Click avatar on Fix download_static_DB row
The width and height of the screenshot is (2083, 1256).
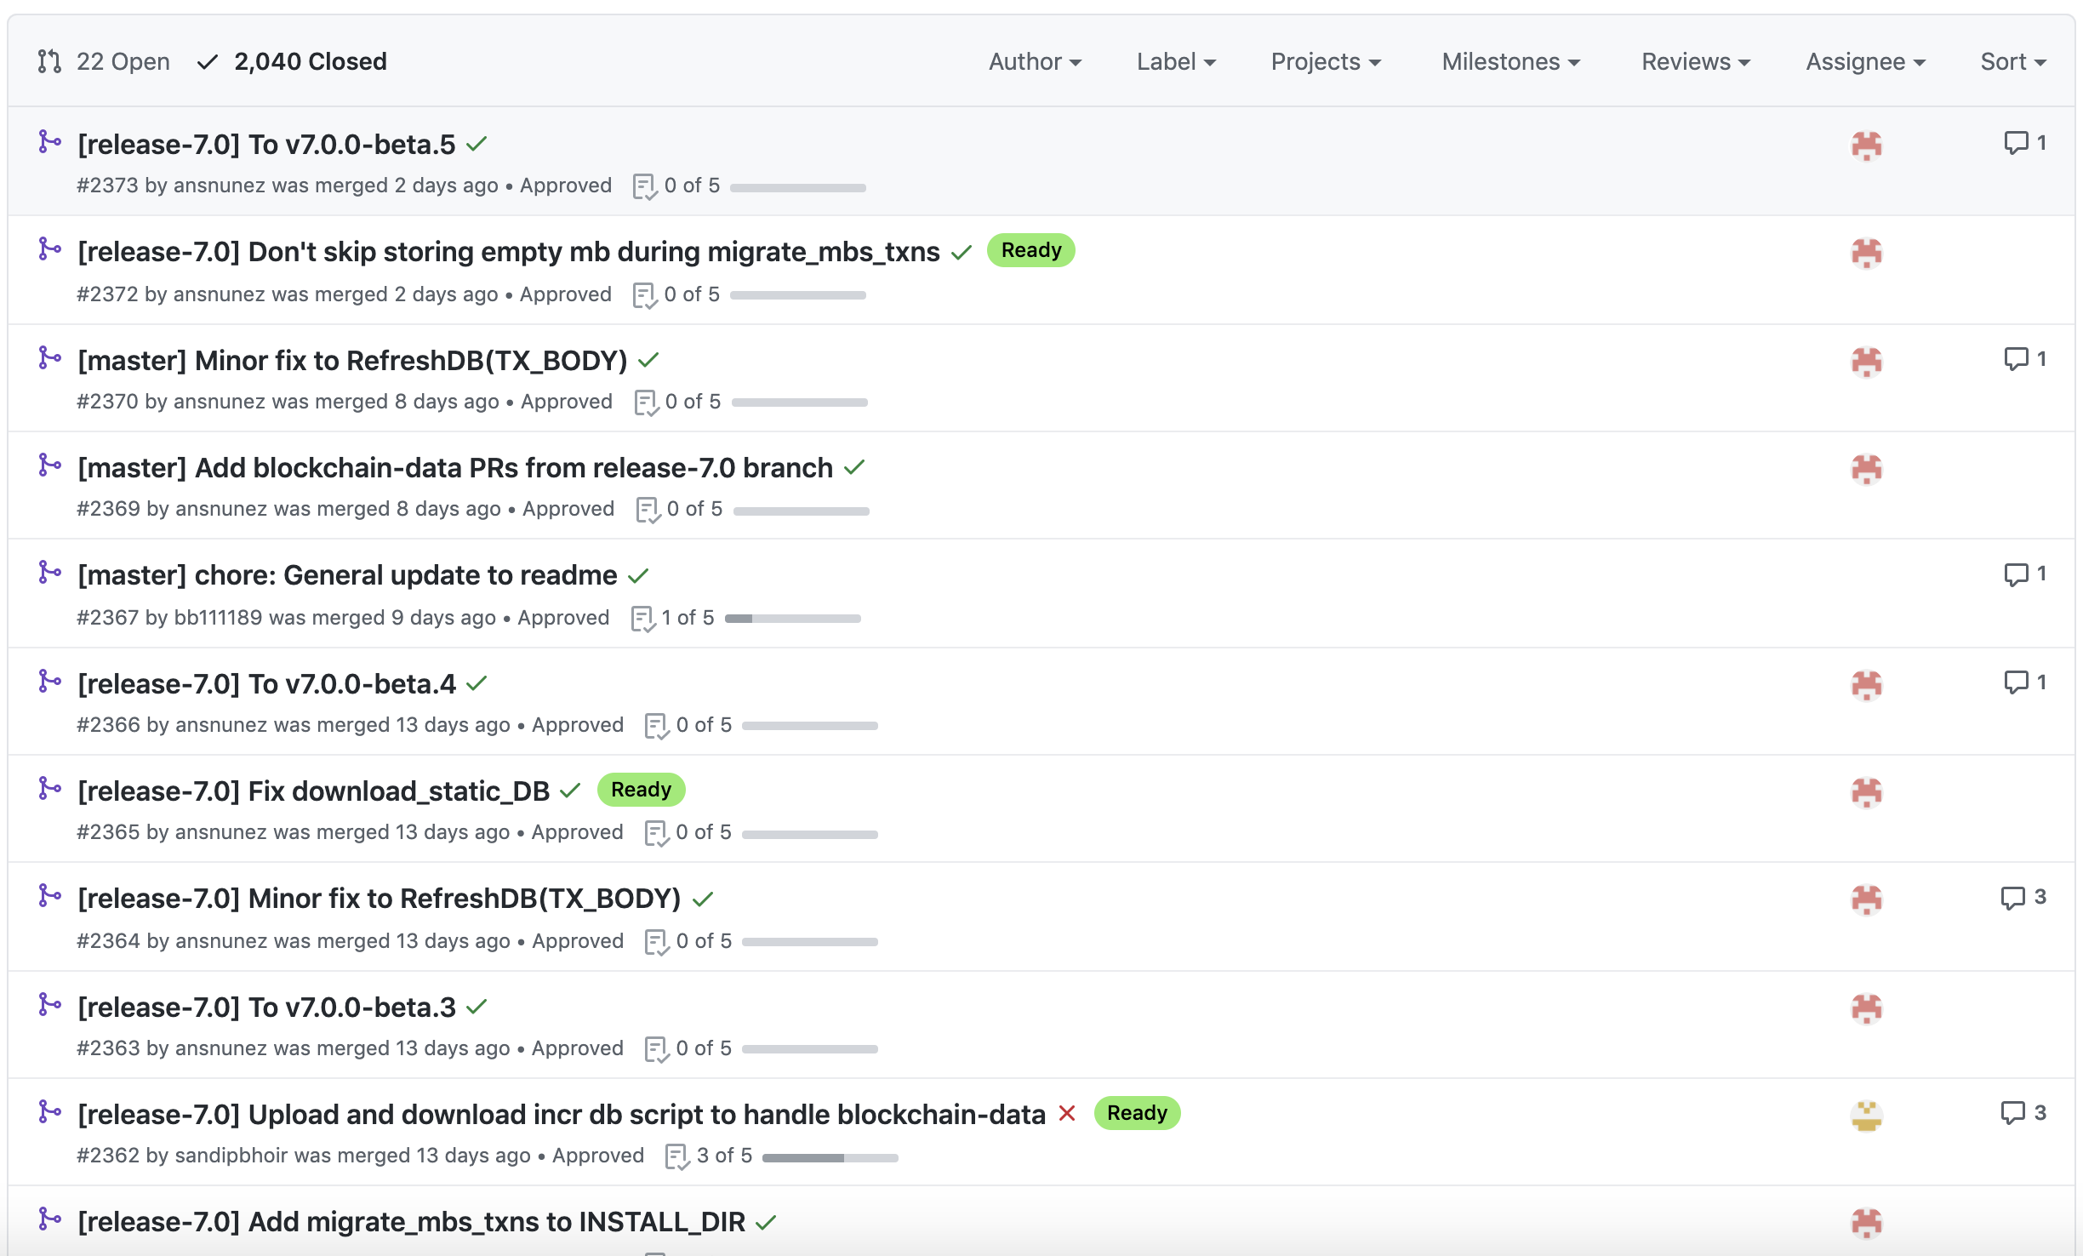(x=1866, y=791)
